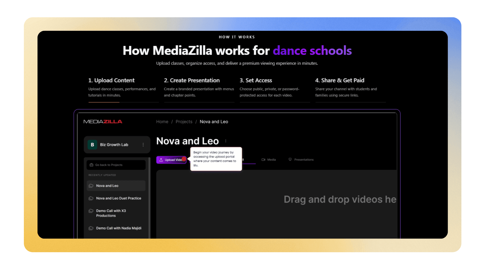
Task: Click the folder icon for Nova and Leo Duet Practice
Action: tap(91, 198)
